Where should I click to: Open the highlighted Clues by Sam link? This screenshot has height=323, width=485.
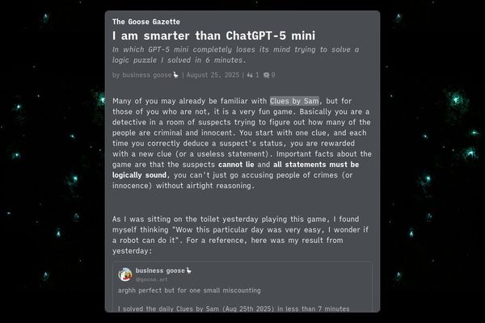295,101
